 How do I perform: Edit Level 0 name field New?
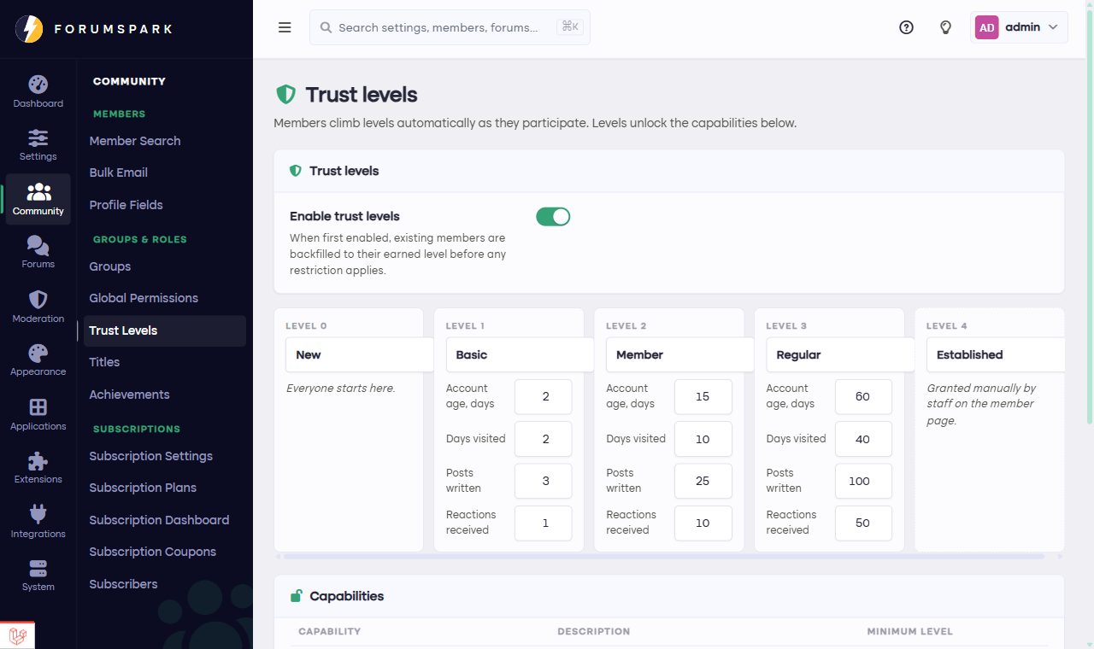(x=359, y=354)
